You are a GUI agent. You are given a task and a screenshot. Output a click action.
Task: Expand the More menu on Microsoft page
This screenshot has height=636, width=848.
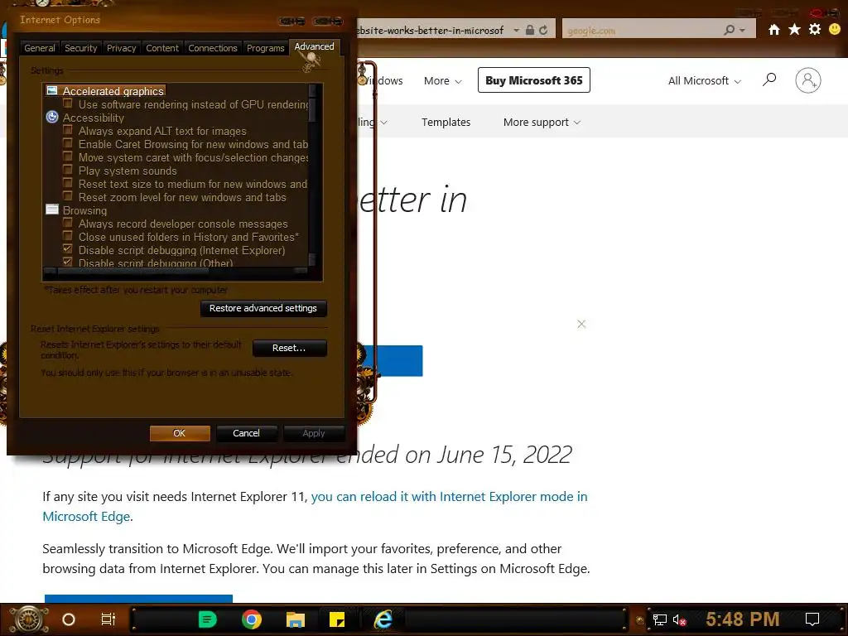click(442, 80)
